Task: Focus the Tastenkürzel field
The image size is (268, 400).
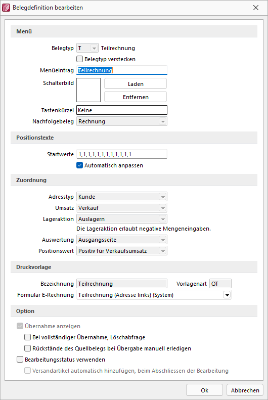Action: tap(122, 110)
